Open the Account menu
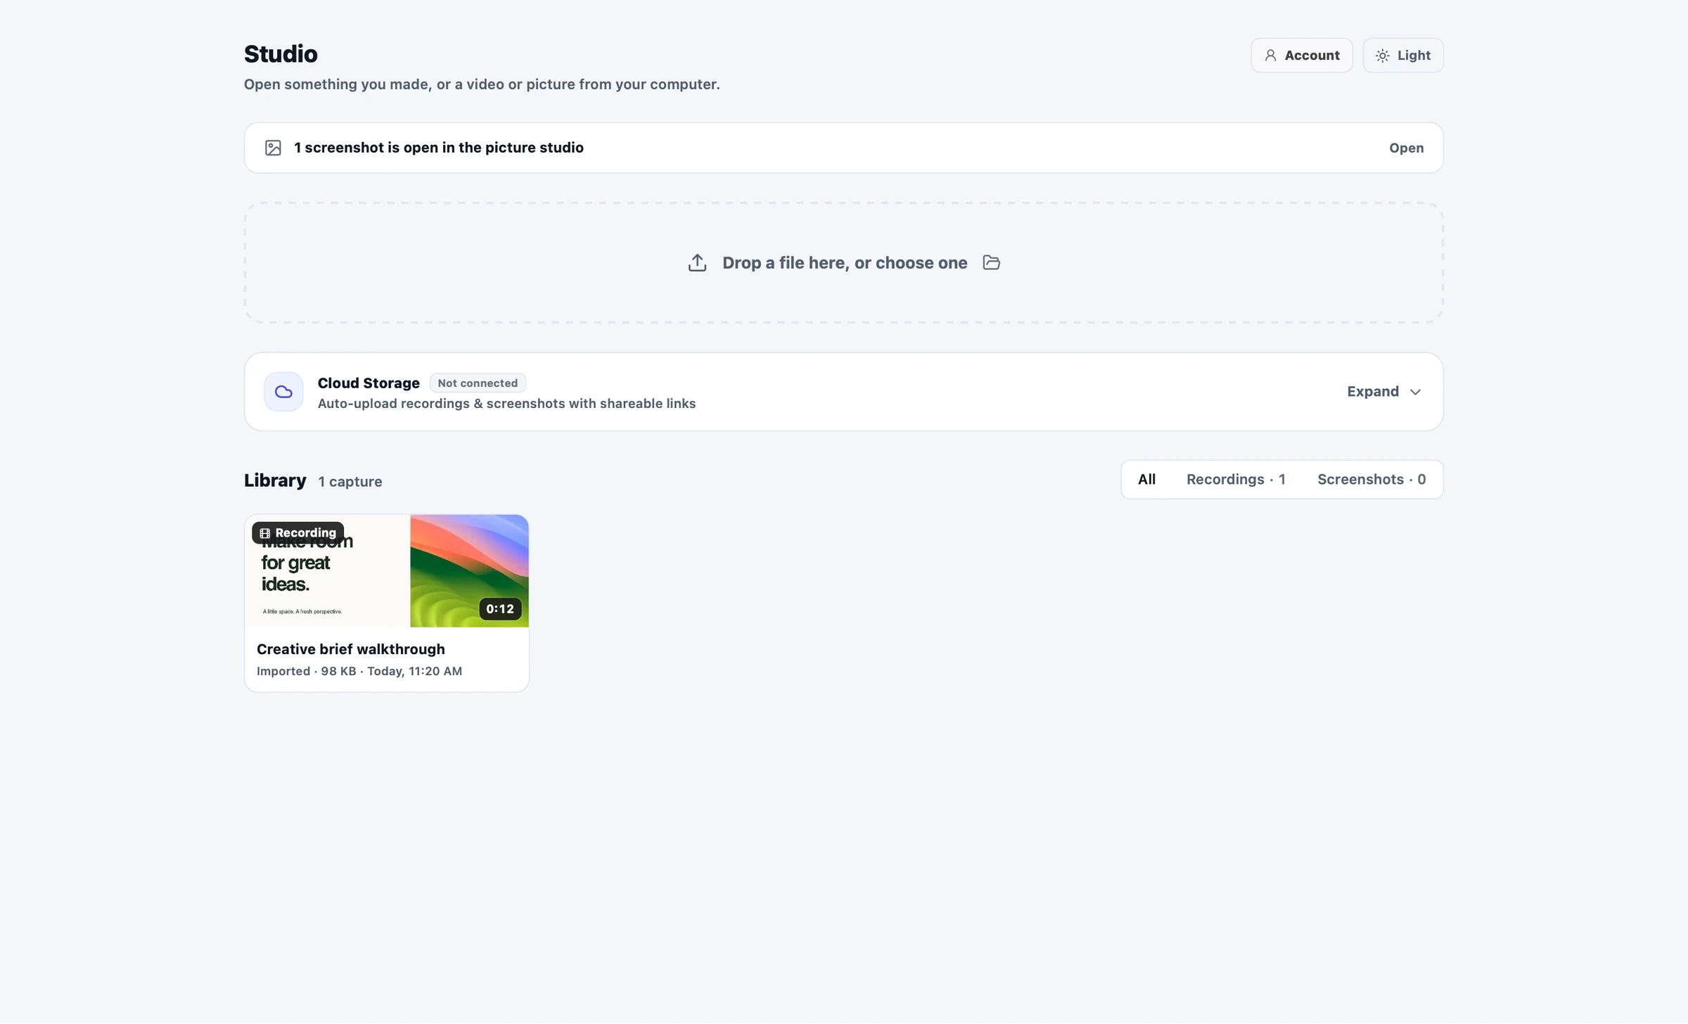The width and height of the screenshot is (1688, 1024). (x=1302, y=56)
